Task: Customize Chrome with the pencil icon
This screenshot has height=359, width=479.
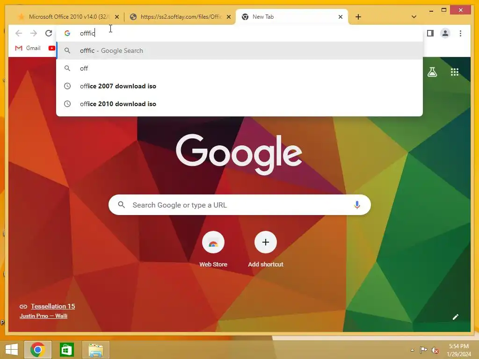Action: 456,317
